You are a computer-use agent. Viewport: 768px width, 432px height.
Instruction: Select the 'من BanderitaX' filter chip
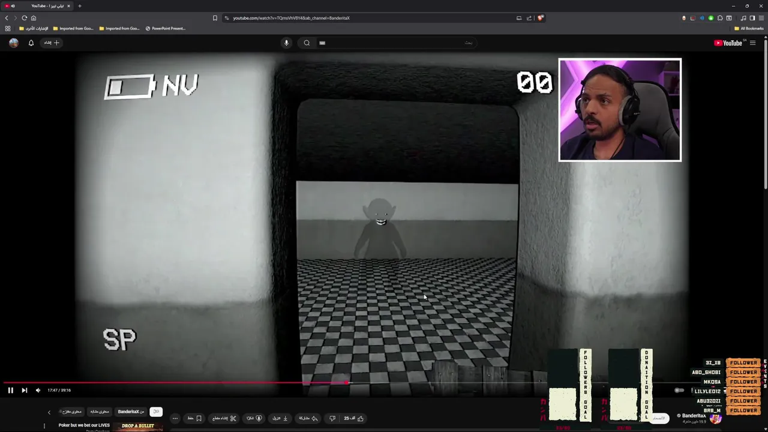click(x=131, y=412)
